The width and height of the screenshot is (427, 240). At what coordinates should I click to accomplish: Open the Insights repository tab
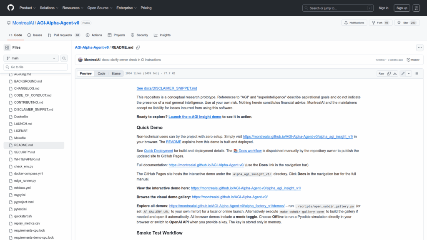tap(162, 35)
